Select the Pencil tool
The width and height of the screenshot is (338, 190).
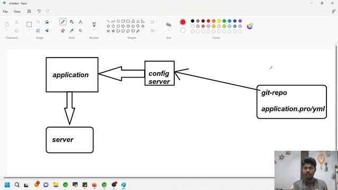click(x=63, y=22)
